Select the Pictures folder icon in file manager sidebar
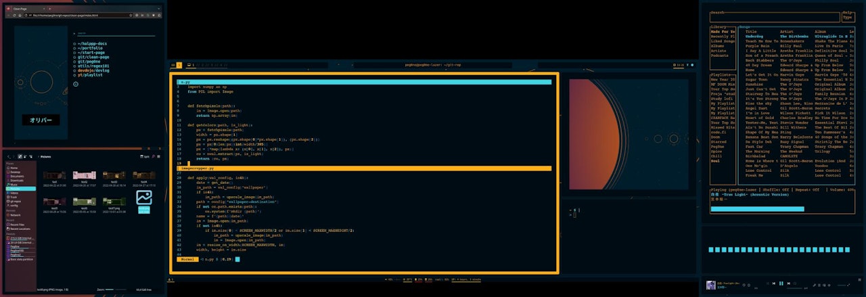 [x=7, y=189]
